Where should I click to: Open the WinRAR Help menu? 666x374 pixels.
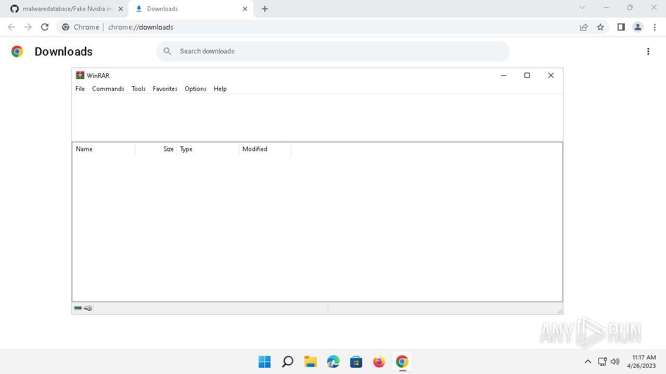click(x=220, y=89)
